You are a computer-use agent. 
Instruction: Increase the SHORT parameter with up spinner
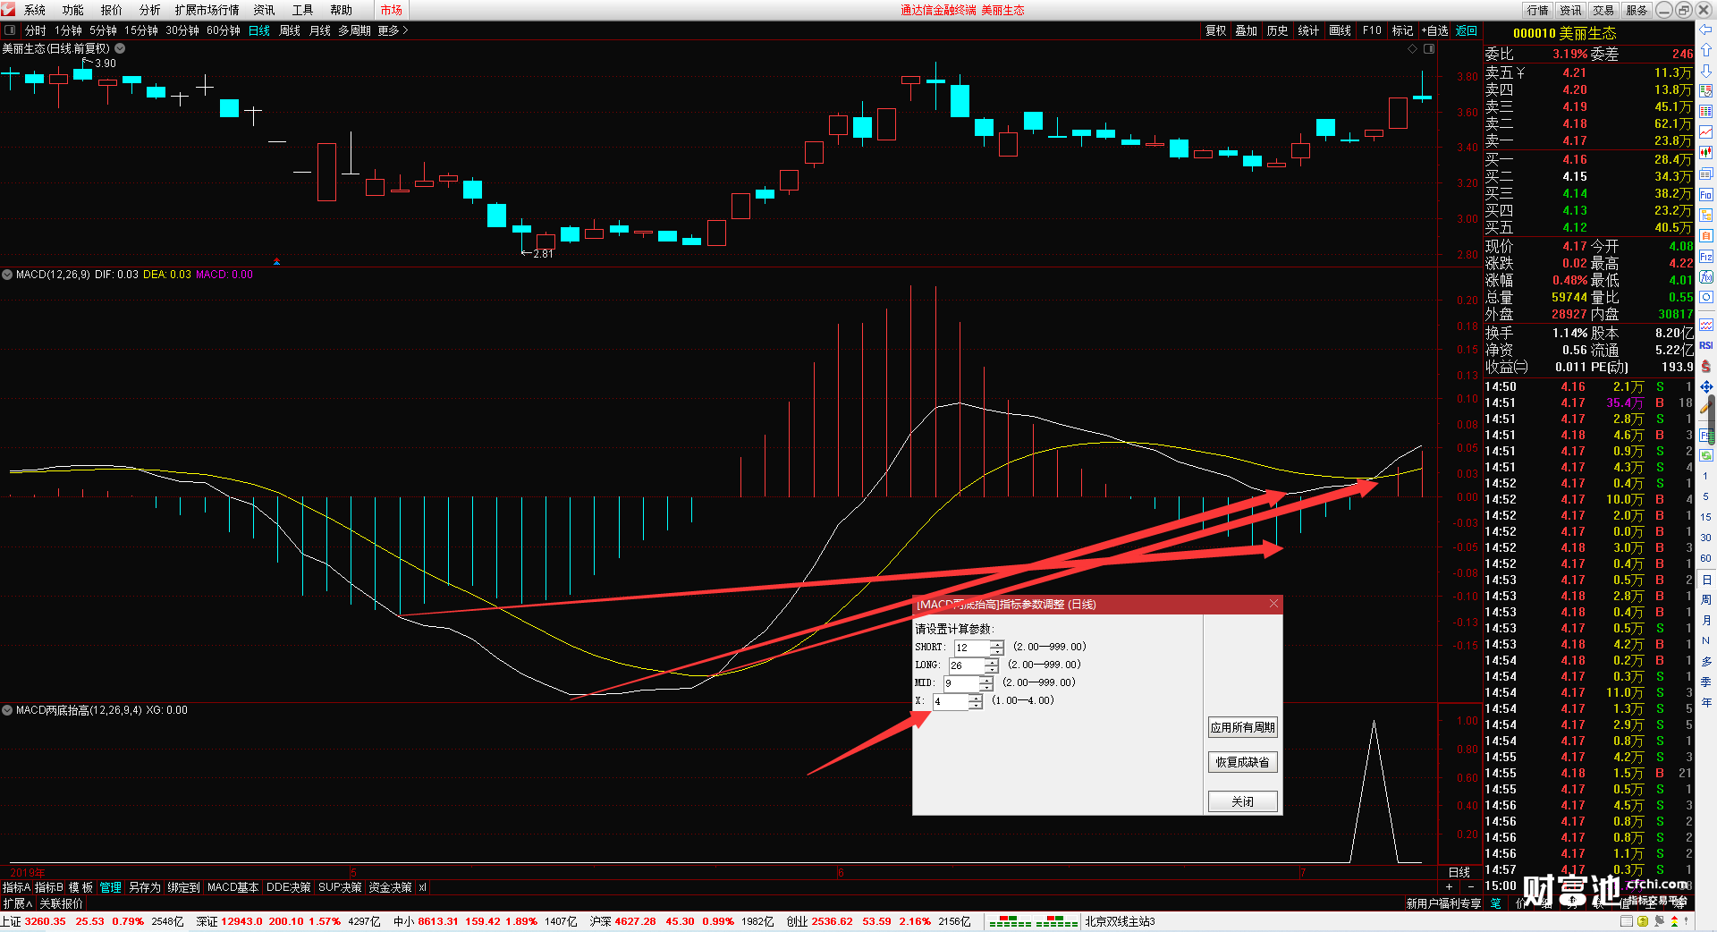997,643
